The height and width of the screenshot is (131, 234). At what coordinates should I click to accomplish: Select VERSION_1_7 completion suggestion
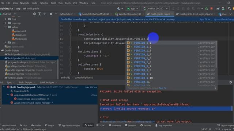pos(171,66)
